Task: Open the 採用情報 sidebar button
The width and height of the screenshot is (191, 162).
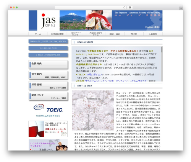Action: tap(48, 86)
